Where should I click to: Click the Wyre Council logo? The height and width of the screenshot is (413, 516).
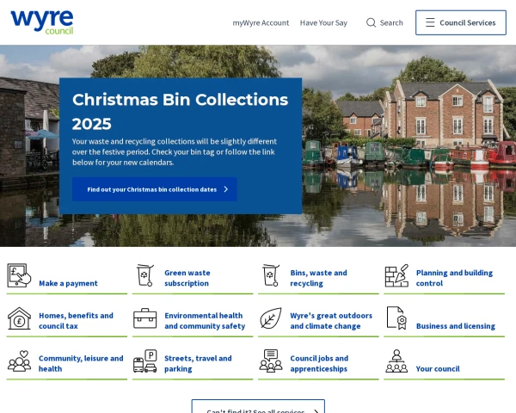(42, 22)
